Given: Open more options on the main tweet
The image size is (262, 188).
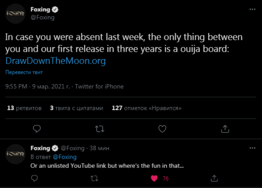Looking at the screenshot, I should tap(253, 9).
